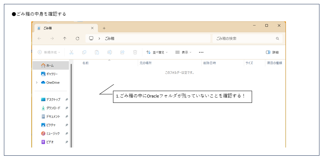Click the ドキュメント page icon
Screen dimensions: 323x160
pos(43,116)
